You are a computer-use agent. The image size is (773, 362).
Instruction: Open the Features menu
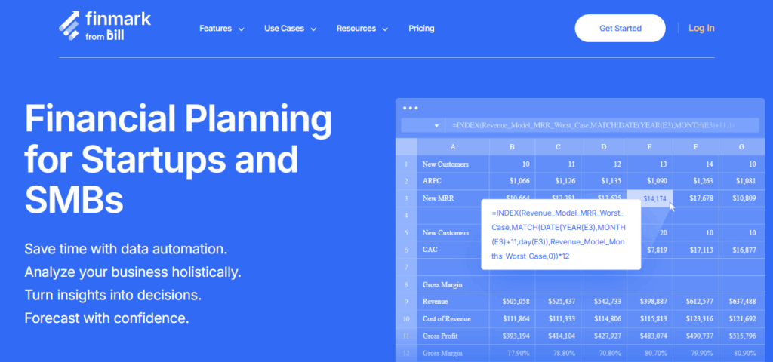[215, 29]
